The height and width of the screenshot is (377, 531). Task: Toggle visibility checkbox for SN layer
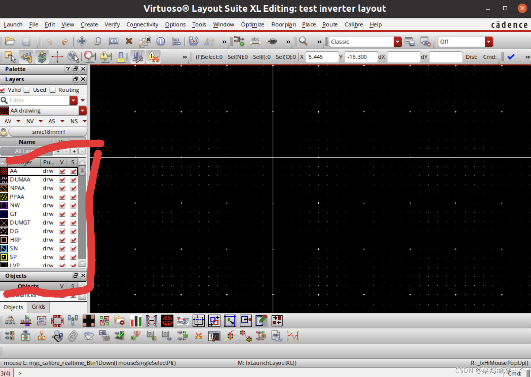[x=62, y=248]
